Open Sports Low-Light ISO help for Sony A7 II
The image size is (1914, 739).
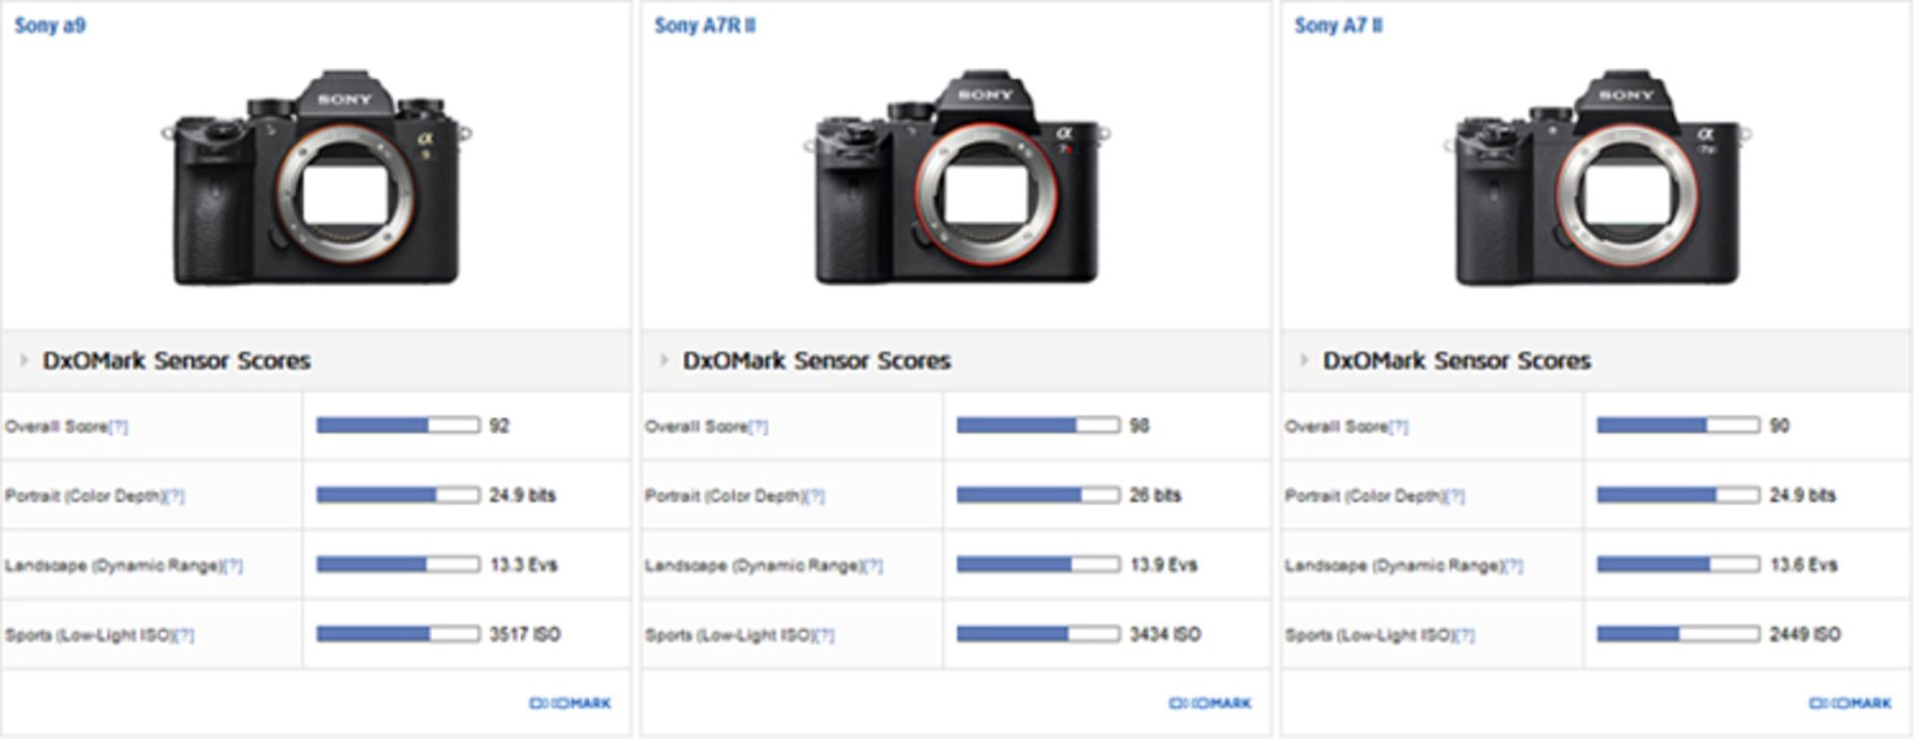(1464, 635)
